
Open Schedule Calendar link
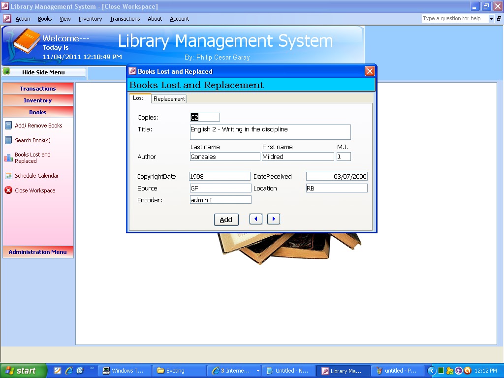(36, 176)
